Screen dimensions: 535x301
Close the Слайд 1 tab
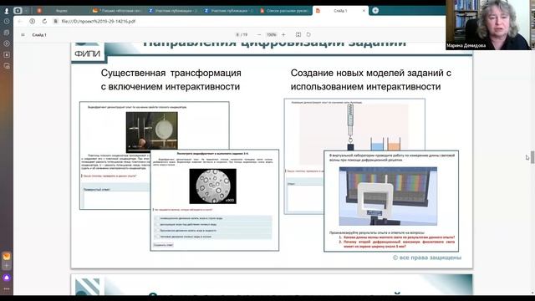pyautogui.click(x=364, y=11)
